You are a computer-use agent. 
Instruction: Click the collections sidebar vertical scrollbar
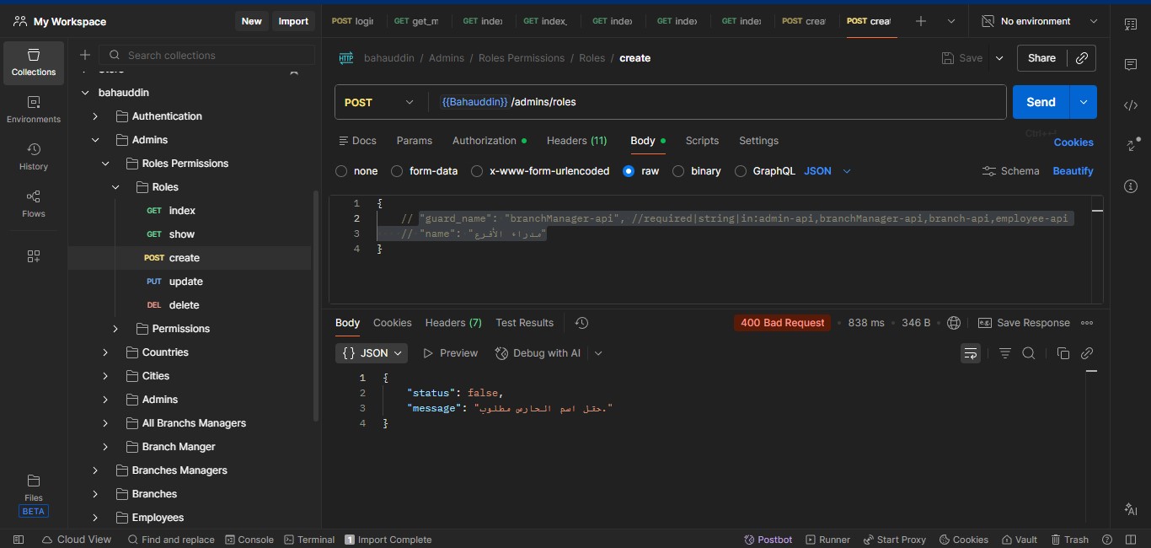coord(316,304)
